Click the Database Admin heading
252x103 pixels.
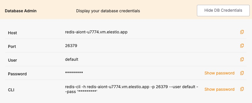point(21,11)
